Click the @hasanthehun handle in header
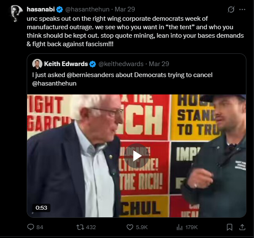This screenshot has width=254, height=238. pos(87,9)
